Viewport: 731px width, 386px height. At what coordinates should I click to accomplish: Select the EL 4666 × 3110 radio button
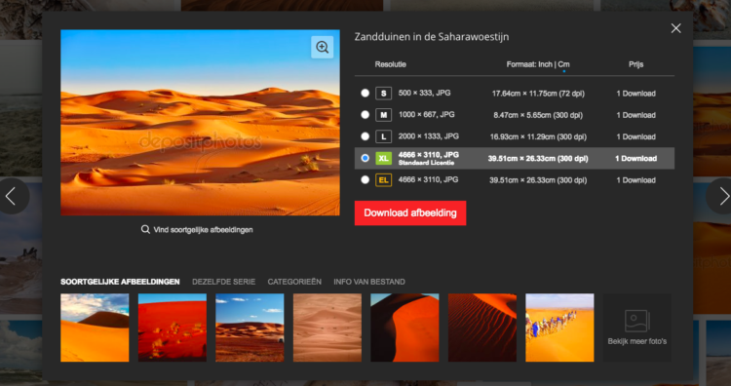[365, 180]
